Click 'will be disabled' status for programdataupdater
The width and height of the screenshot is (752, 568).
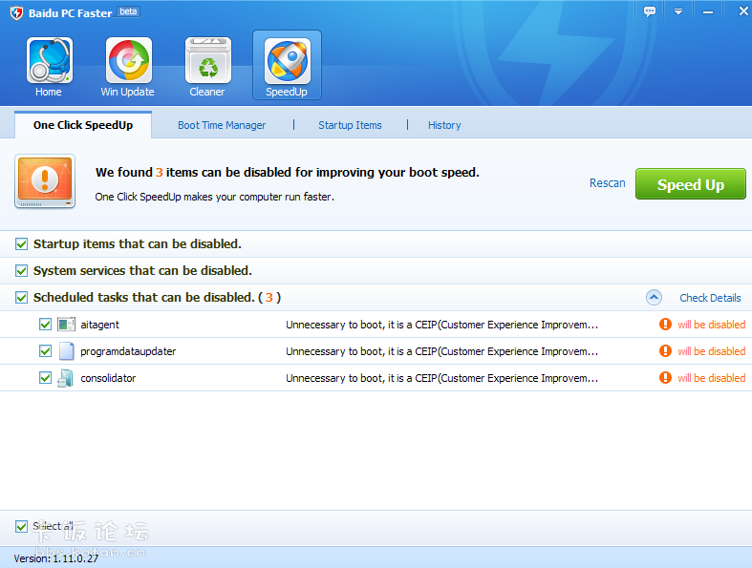(711, 351)
